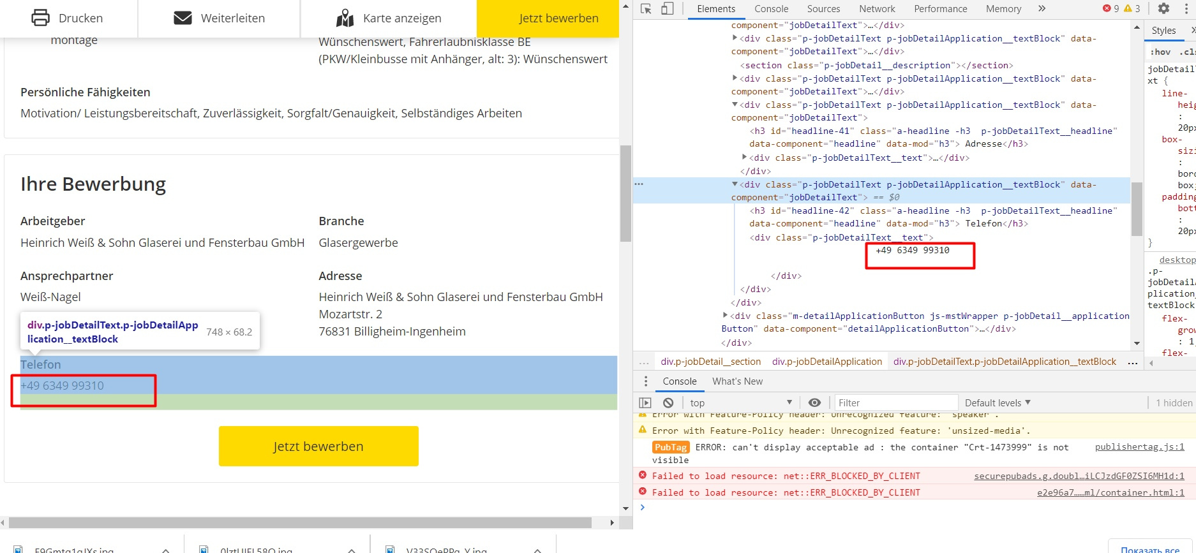Open the What's New drawer tab
The image size is (1196, 553).
(737, 381)
